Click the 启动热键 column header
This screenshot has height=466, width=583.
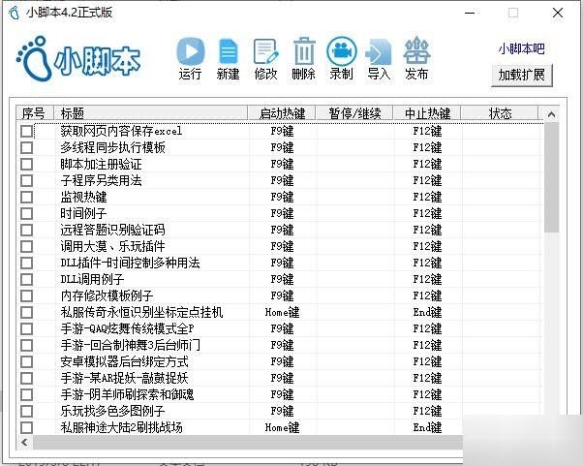[x=282, y=113]
